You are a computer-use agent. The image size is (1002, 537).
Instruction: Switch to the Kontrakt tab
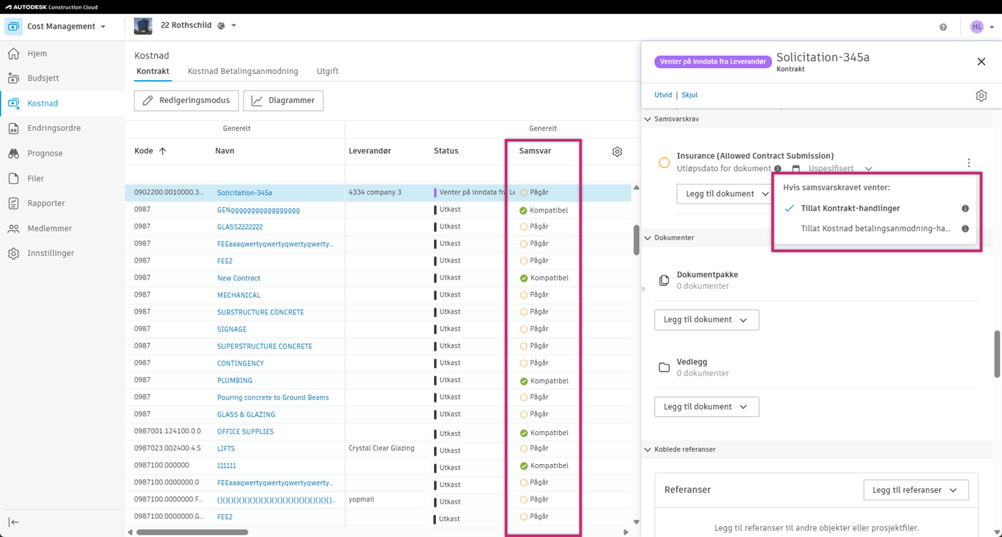[x=153, y=72]
